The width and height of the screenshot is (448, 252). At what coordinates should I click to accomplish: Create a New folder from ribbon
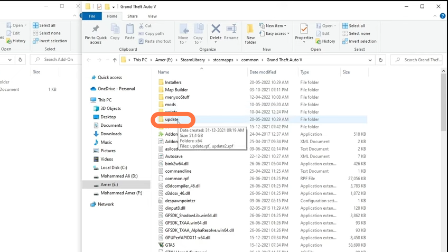[x=250, y=34]
